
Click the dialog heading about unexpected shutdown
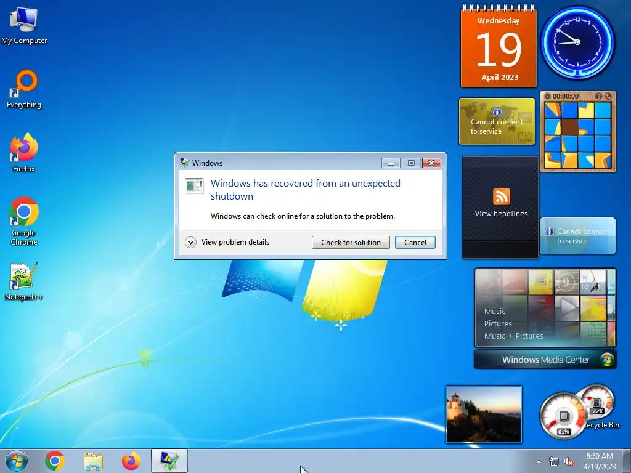tap(306, 190)
